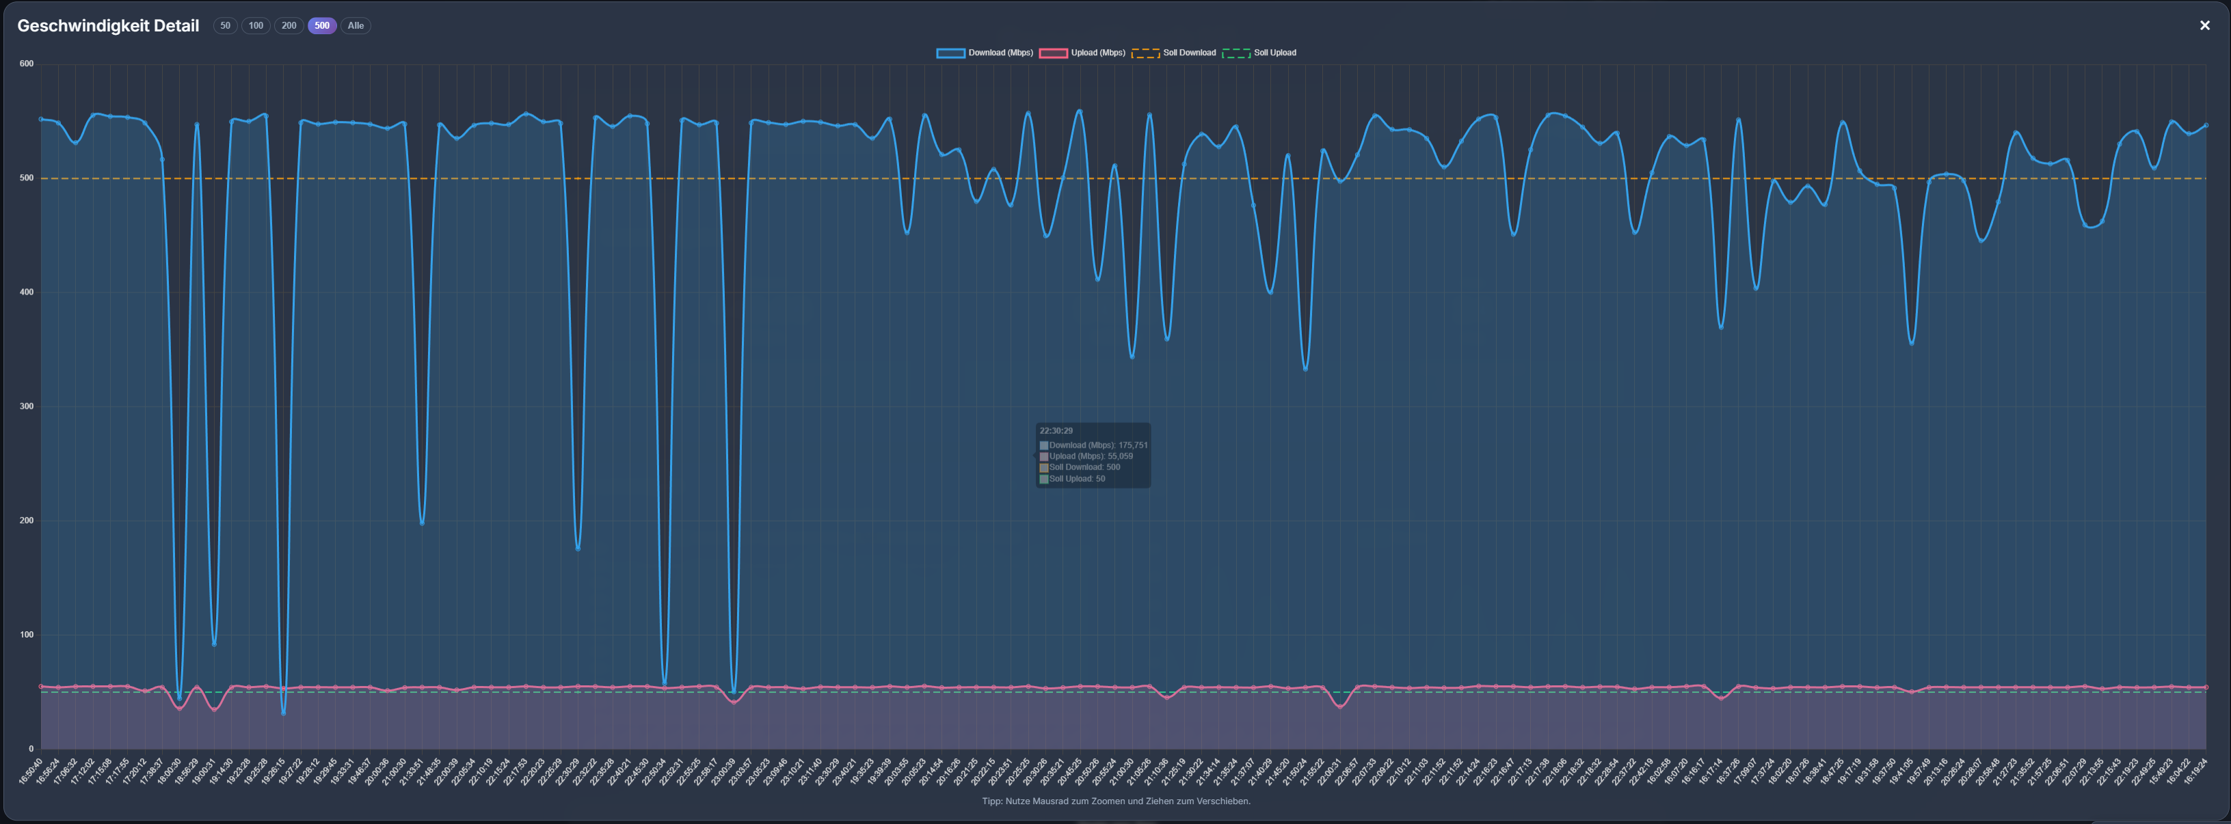2231x824 pixels.
Task: Hide Soll Download series via label
Action: (x=1189, y=53)
